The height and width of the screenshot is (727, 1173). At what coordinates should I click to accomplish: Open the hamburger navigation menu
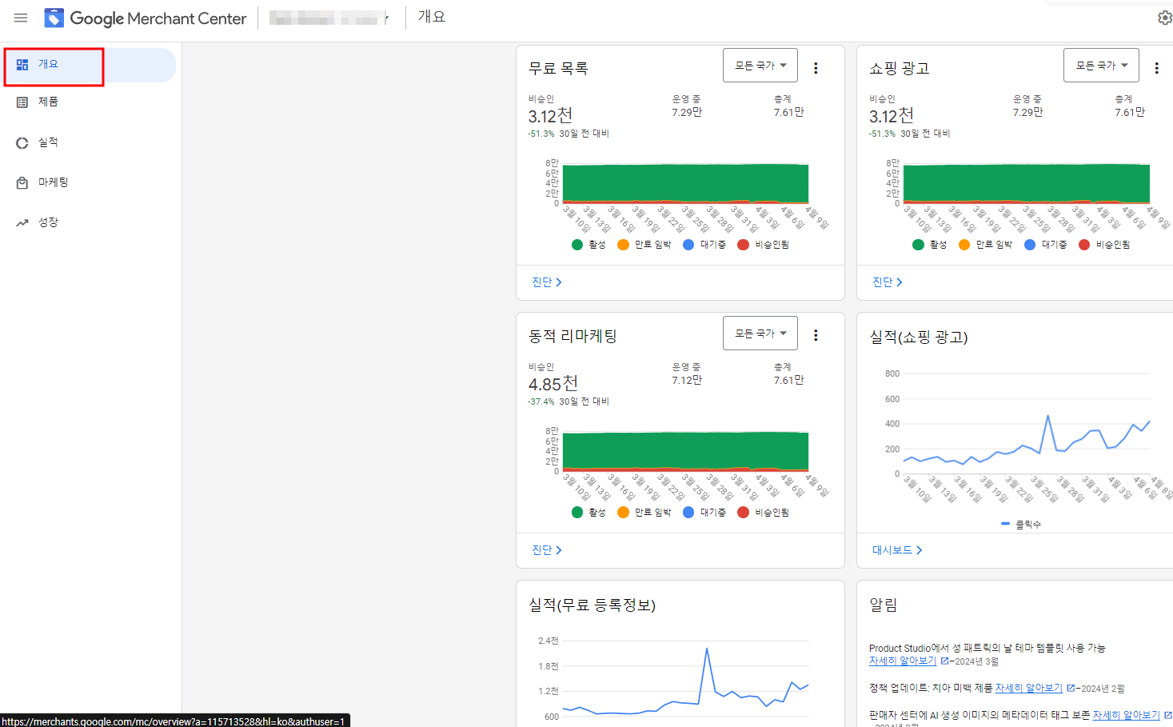[21, 18]
